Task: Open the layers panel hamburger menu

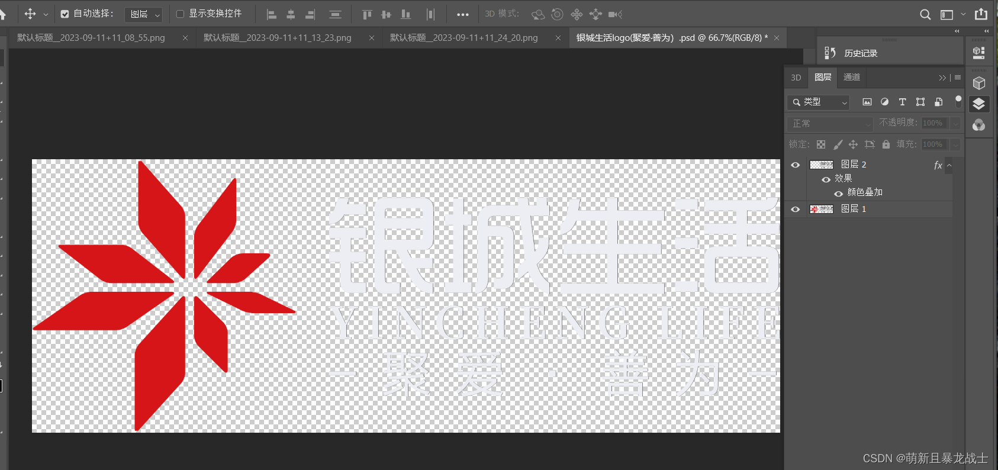Action: click(x=958, y=78)
